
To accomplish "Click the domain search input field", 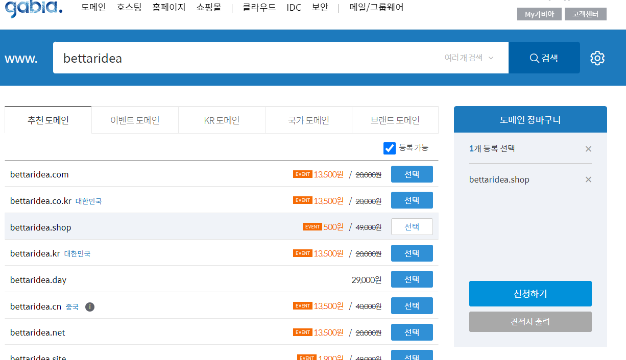I will (x=281, y=58).
